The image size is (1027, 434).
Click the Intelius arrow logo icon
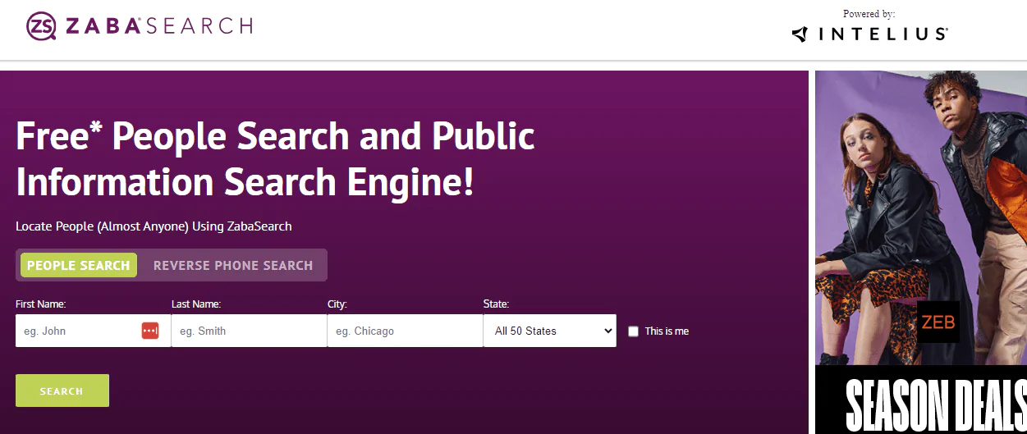tap(800, 34)
